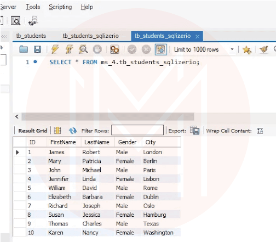This screenshot has height=242, width=276.
Task: Click scroll-left arrow of editor scrollbar
Action: coord(17,116)
